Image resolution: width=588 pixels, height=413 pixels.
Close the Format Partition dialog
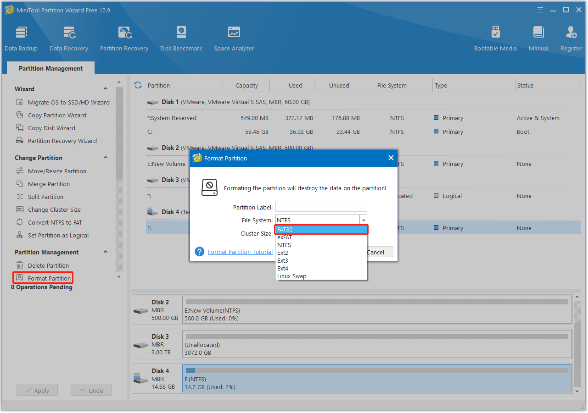[391, 158]
